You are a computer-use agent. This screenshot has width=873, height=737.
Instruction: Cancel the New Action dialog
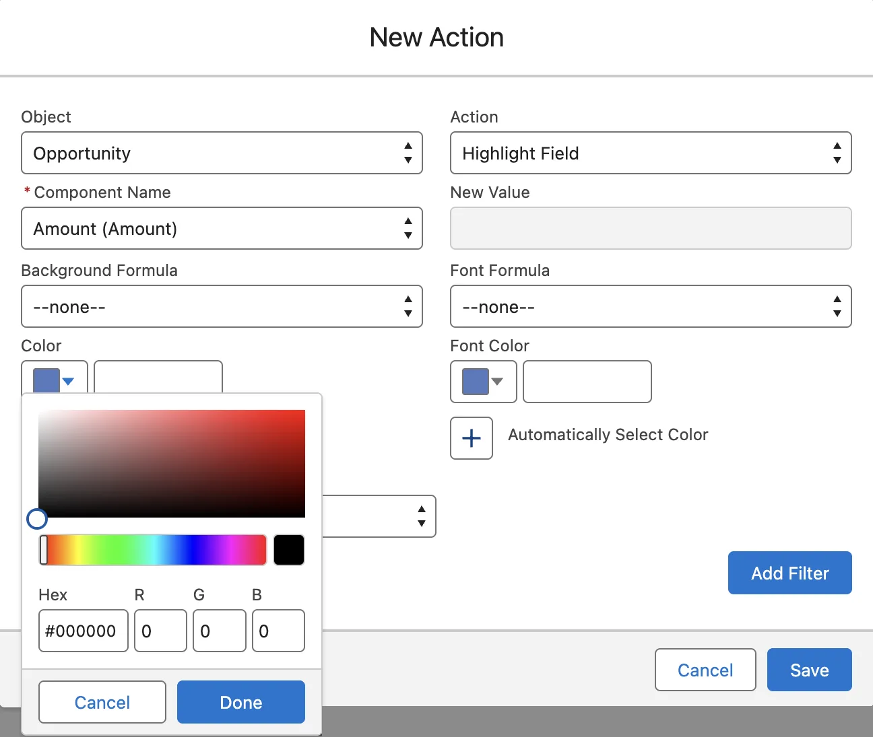(x=705, y=670)
